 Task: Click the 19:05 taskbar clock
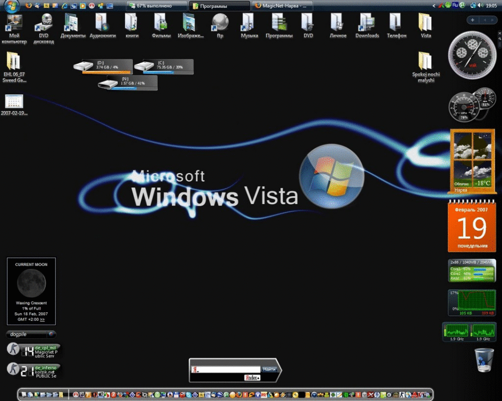[492, 5]
